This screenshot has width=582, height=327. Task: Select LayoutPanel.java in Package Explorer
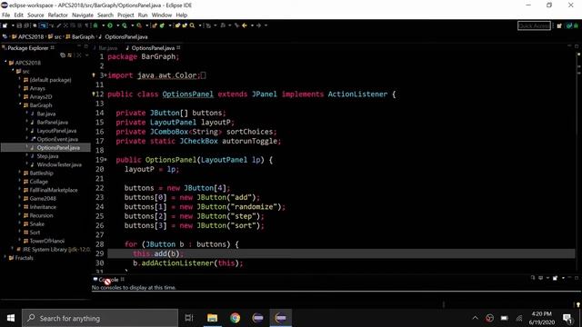pos(56,131)
